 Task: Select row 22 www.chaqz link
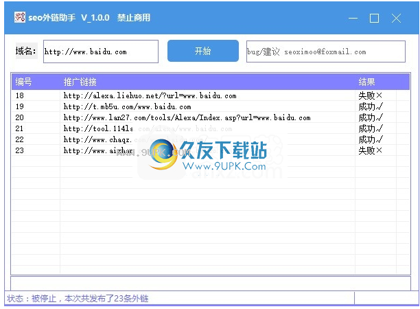coord(135,139)
